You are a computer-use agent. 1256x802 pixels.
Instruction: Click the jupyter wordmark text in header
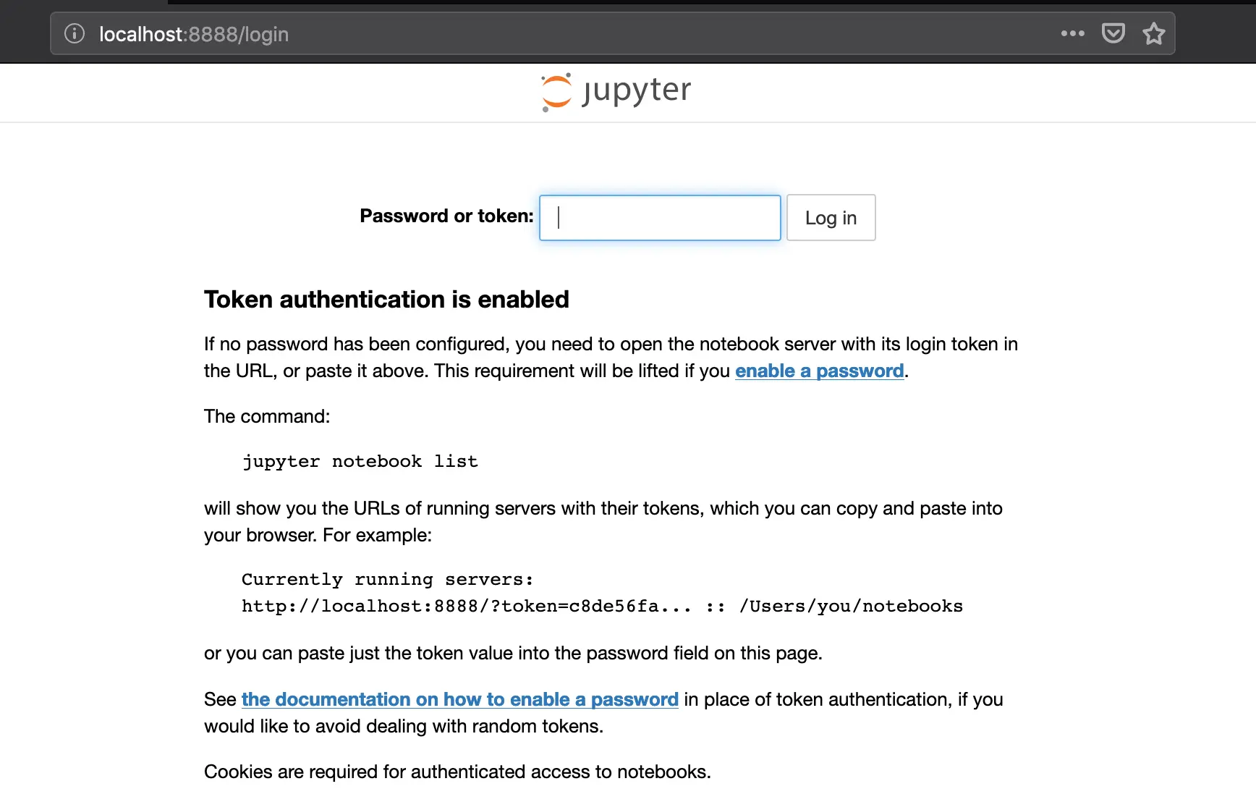(637, 90)
